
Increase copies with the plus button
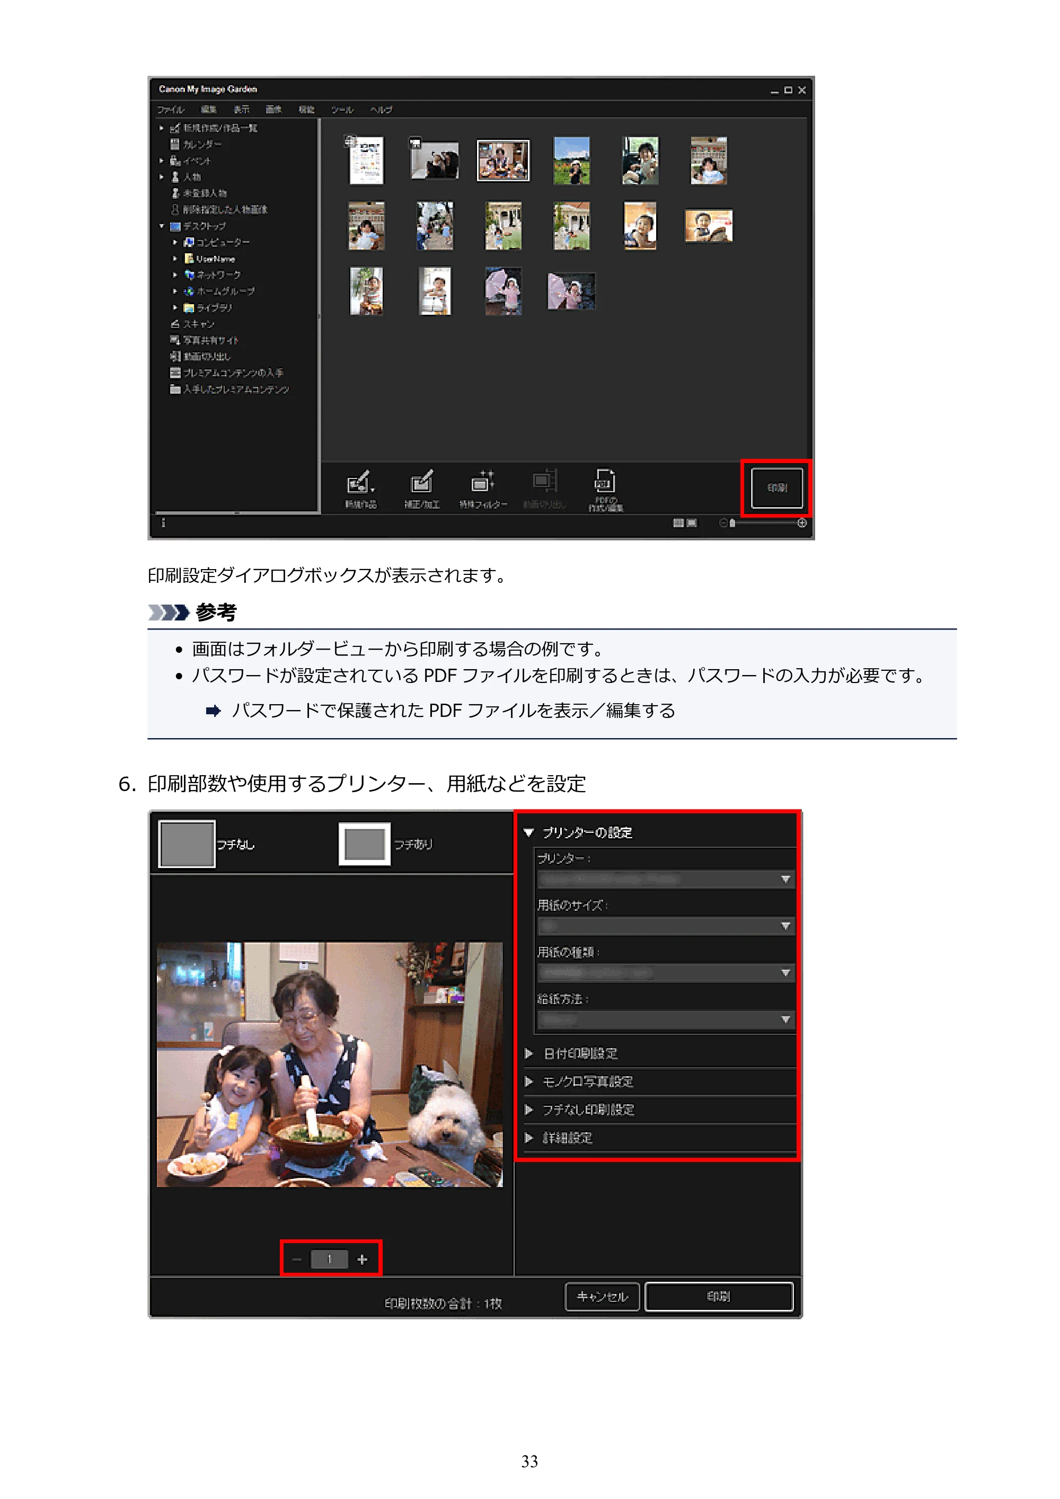(363, 1259)
